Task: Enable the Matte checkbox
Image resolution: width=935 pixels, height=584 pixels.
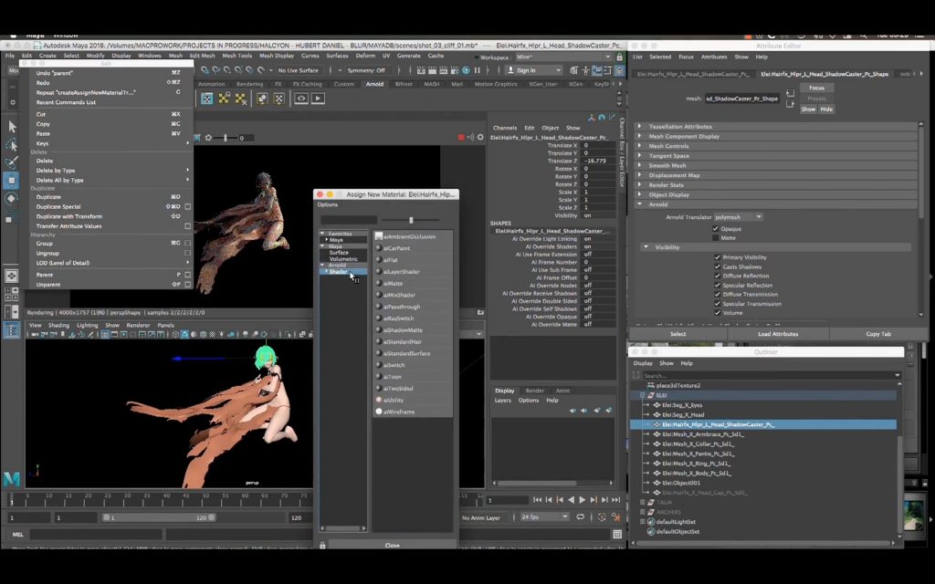Action: tap(717, 238)
